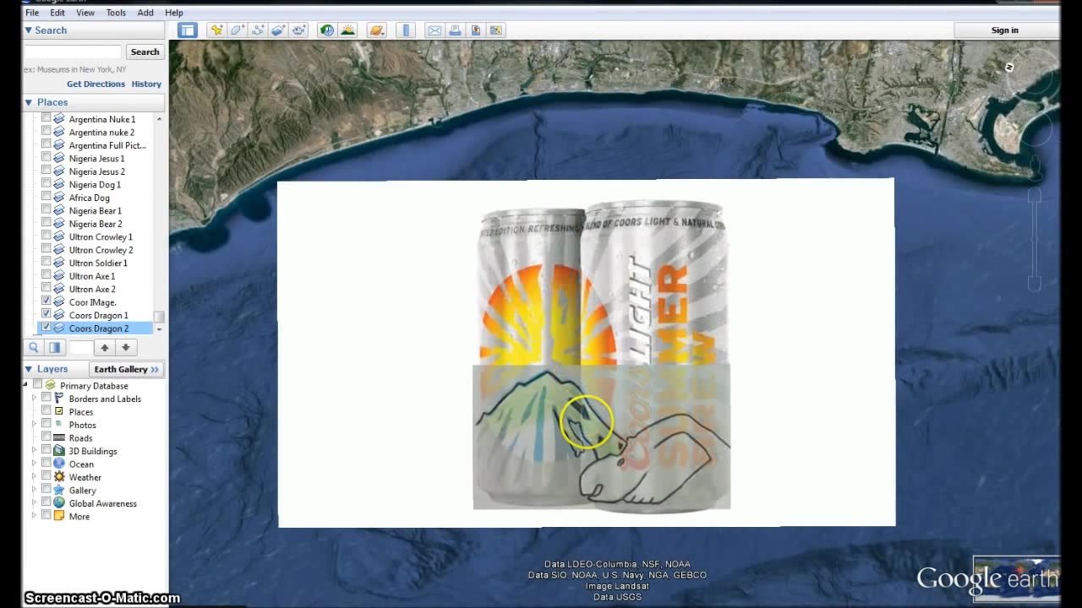Toggle the sidebar panel toolbar button

point(188,30)
